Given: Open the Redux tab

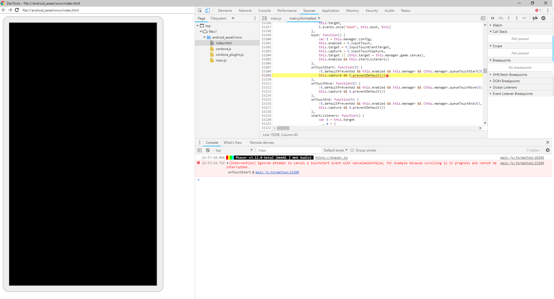Looking at the screenshot, I should (406, 11).
